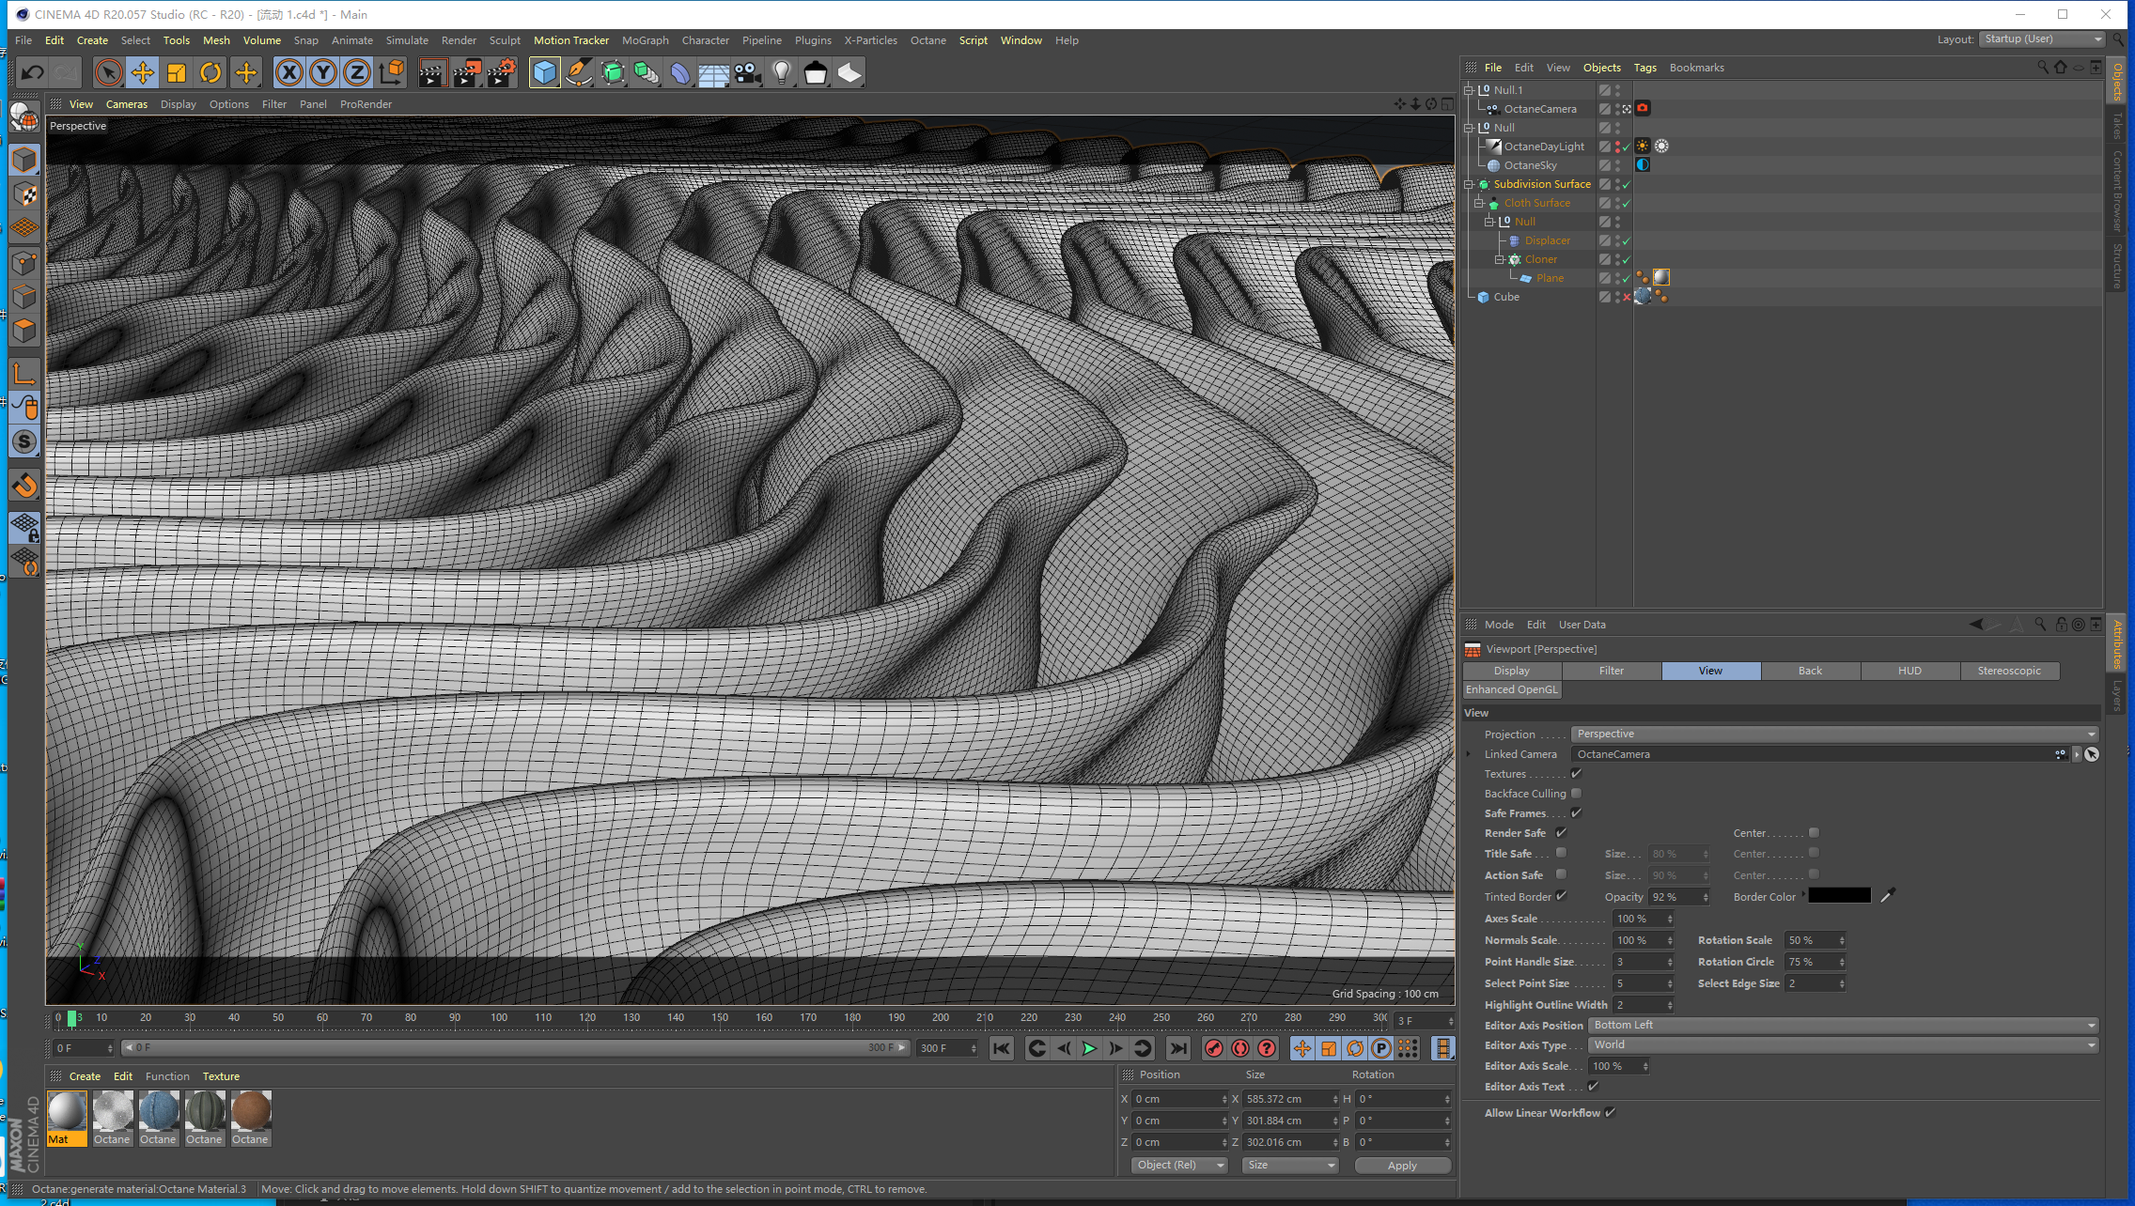
Task: Select the Scale tool
Action: coord(177,72)
